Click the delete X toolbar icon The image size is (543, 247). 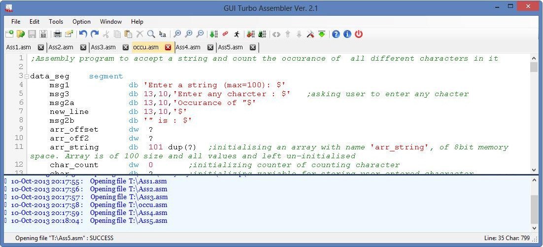click(139, 34)
